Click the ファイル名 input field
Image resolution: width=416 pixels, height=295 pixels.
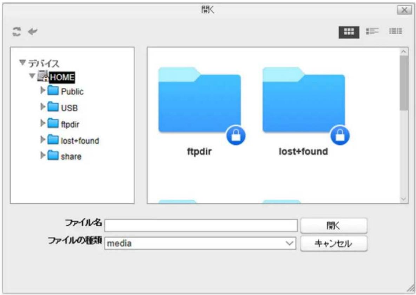tap(201, 225)
